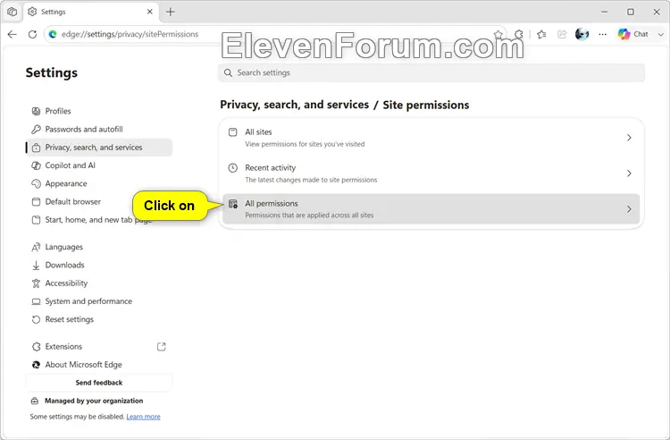This screenshot has width=670, height=440.
Task: Open a new tab with plus icon
Action: pyautogui.click(x=171, y=12)
